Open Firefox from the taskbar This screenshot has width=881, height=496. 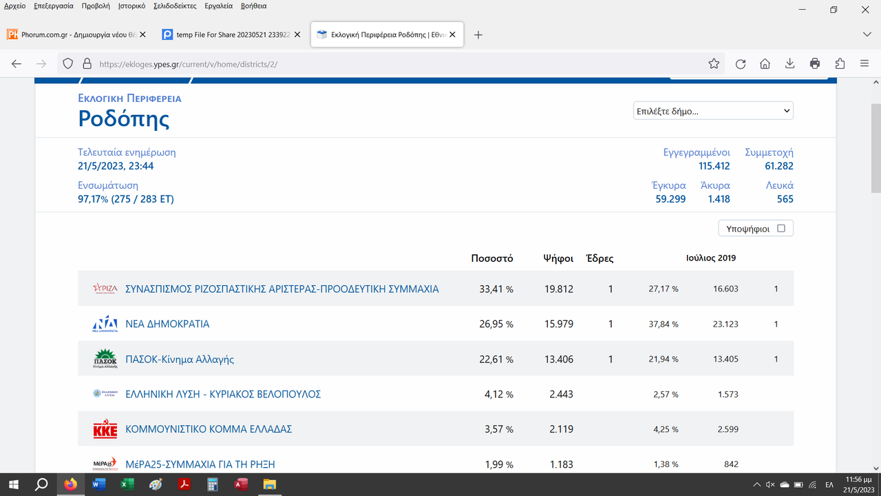70,484
